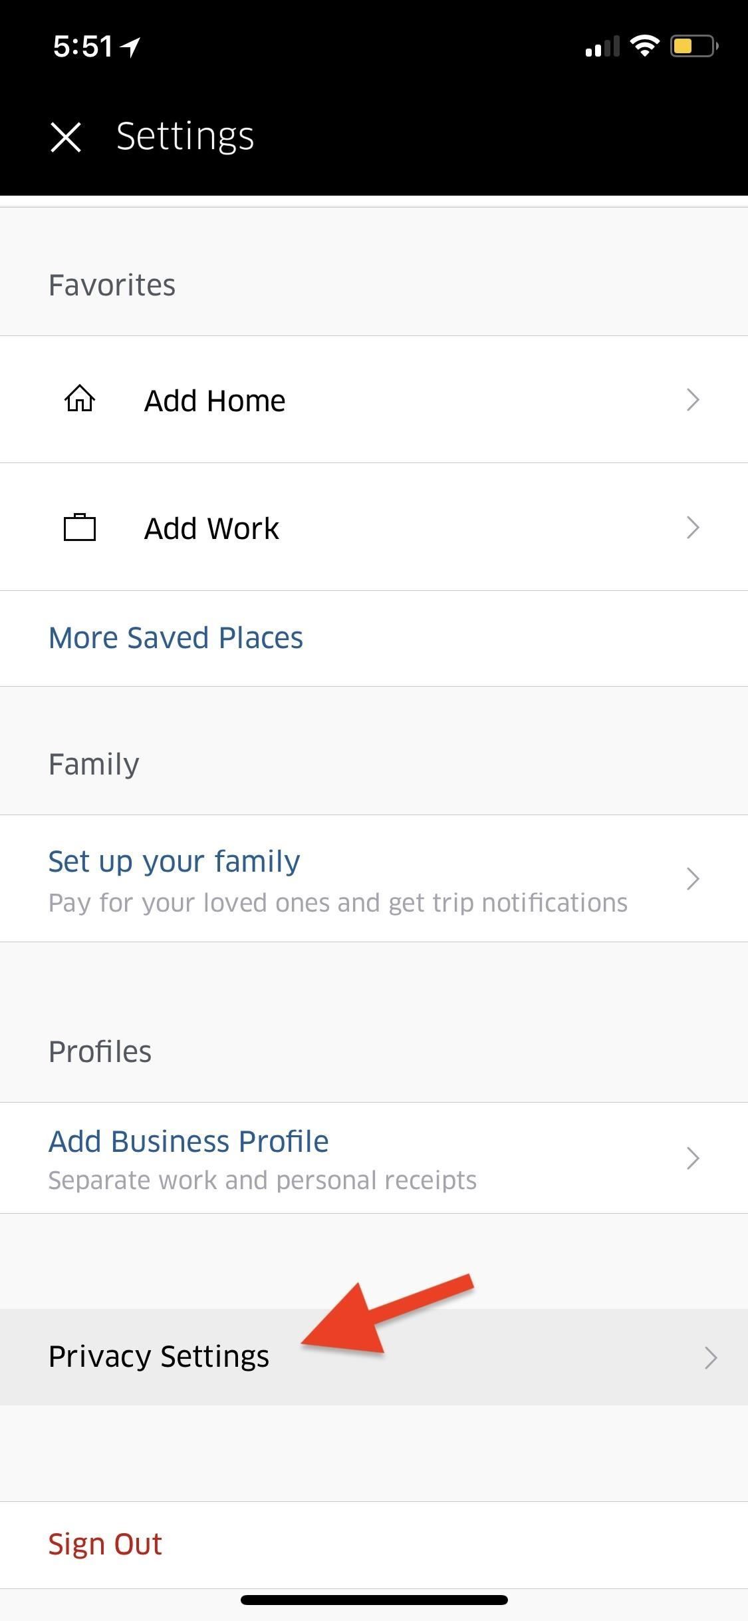This screenshot has height=1621, width=748.
Task: Open family setup via its chevron
Action: pyautogui.click(x=693, y=878)
